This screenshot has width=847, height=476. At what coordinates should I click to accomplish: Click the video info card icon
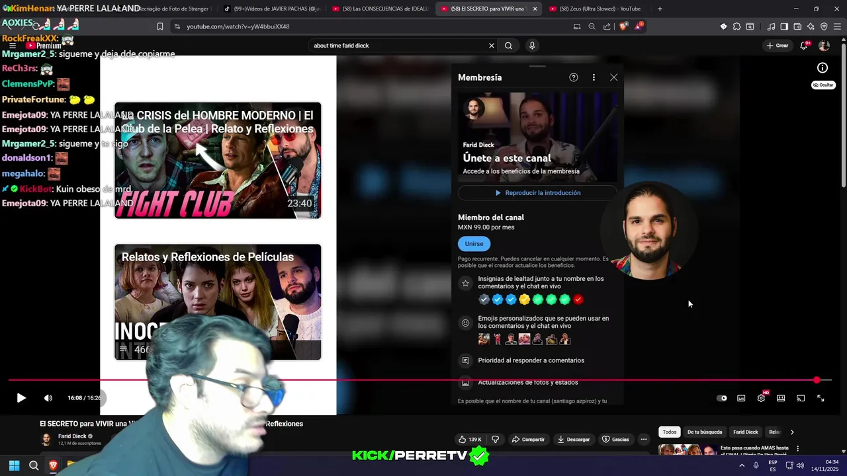point(822,67)
